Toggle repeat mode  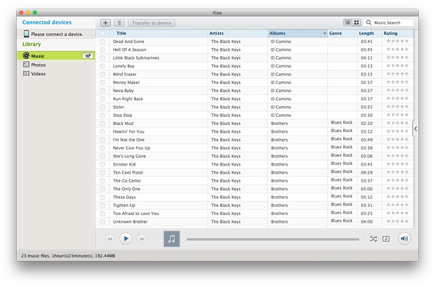click(x=386, y=238)
